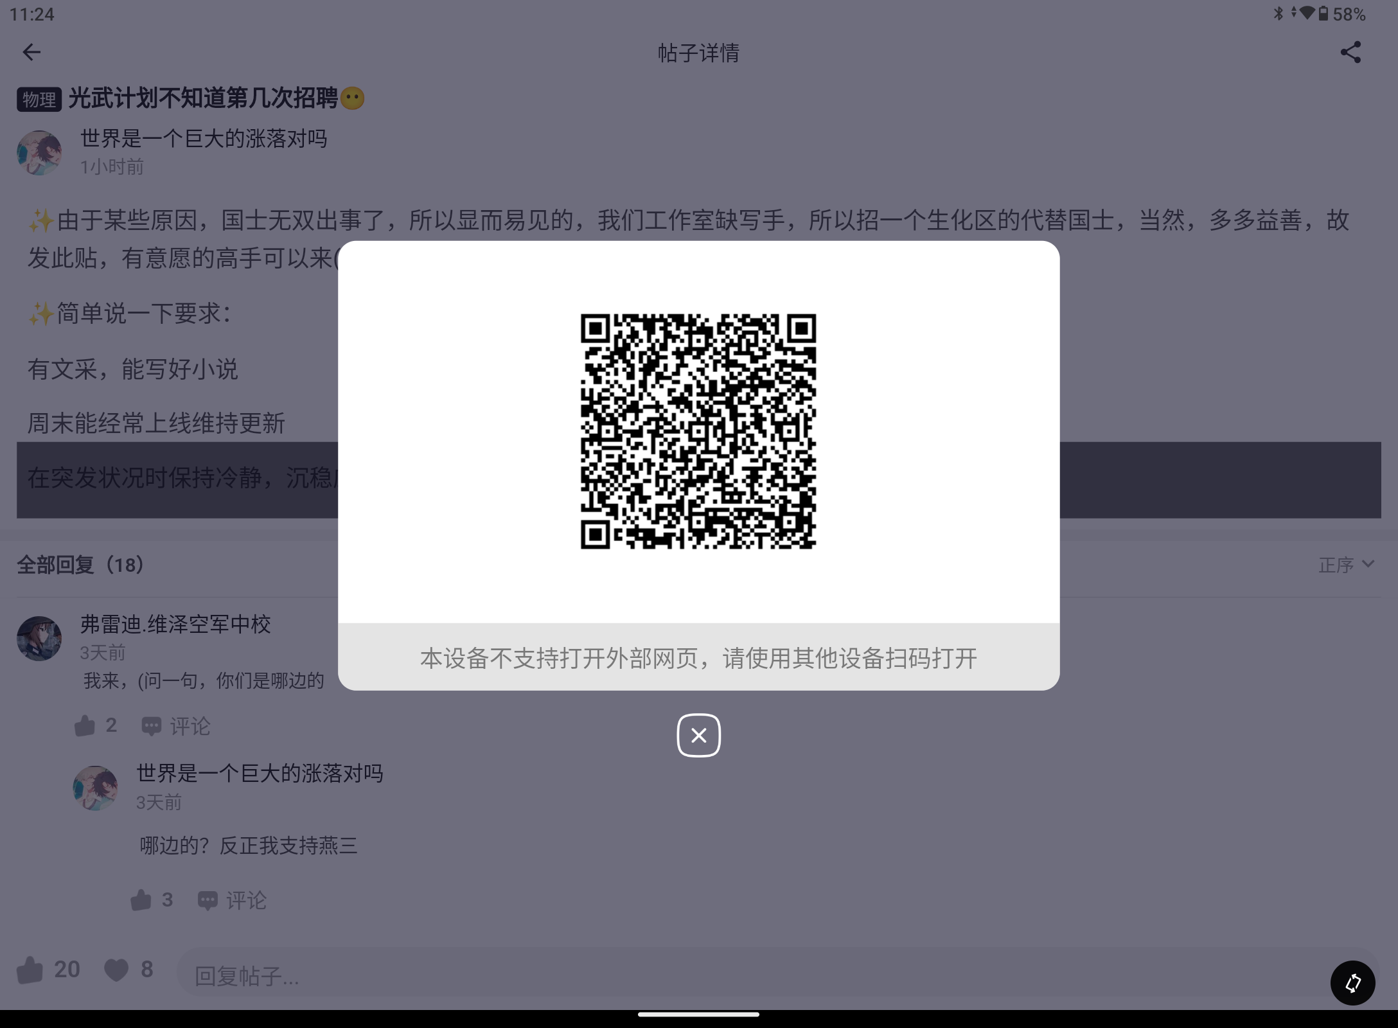Viewport: 1398px width, 1028px height.
Task: Tap the home gesture bar at bottom
Action: click(698, 1015)
